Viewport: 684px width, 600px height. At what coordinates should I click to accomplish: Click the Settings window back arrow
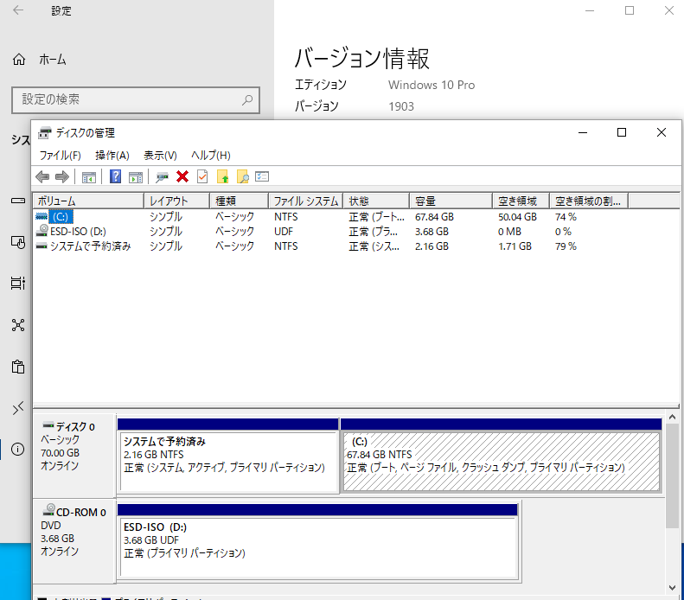[18, 10]
